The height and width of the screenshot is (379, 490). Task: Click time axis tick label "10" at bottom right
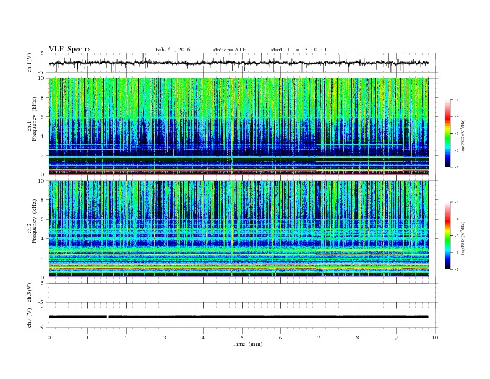(435, 338)
